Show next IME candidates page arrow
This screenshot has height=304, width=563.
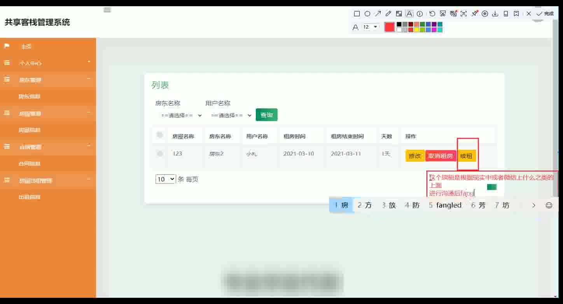tap(533, 205)
